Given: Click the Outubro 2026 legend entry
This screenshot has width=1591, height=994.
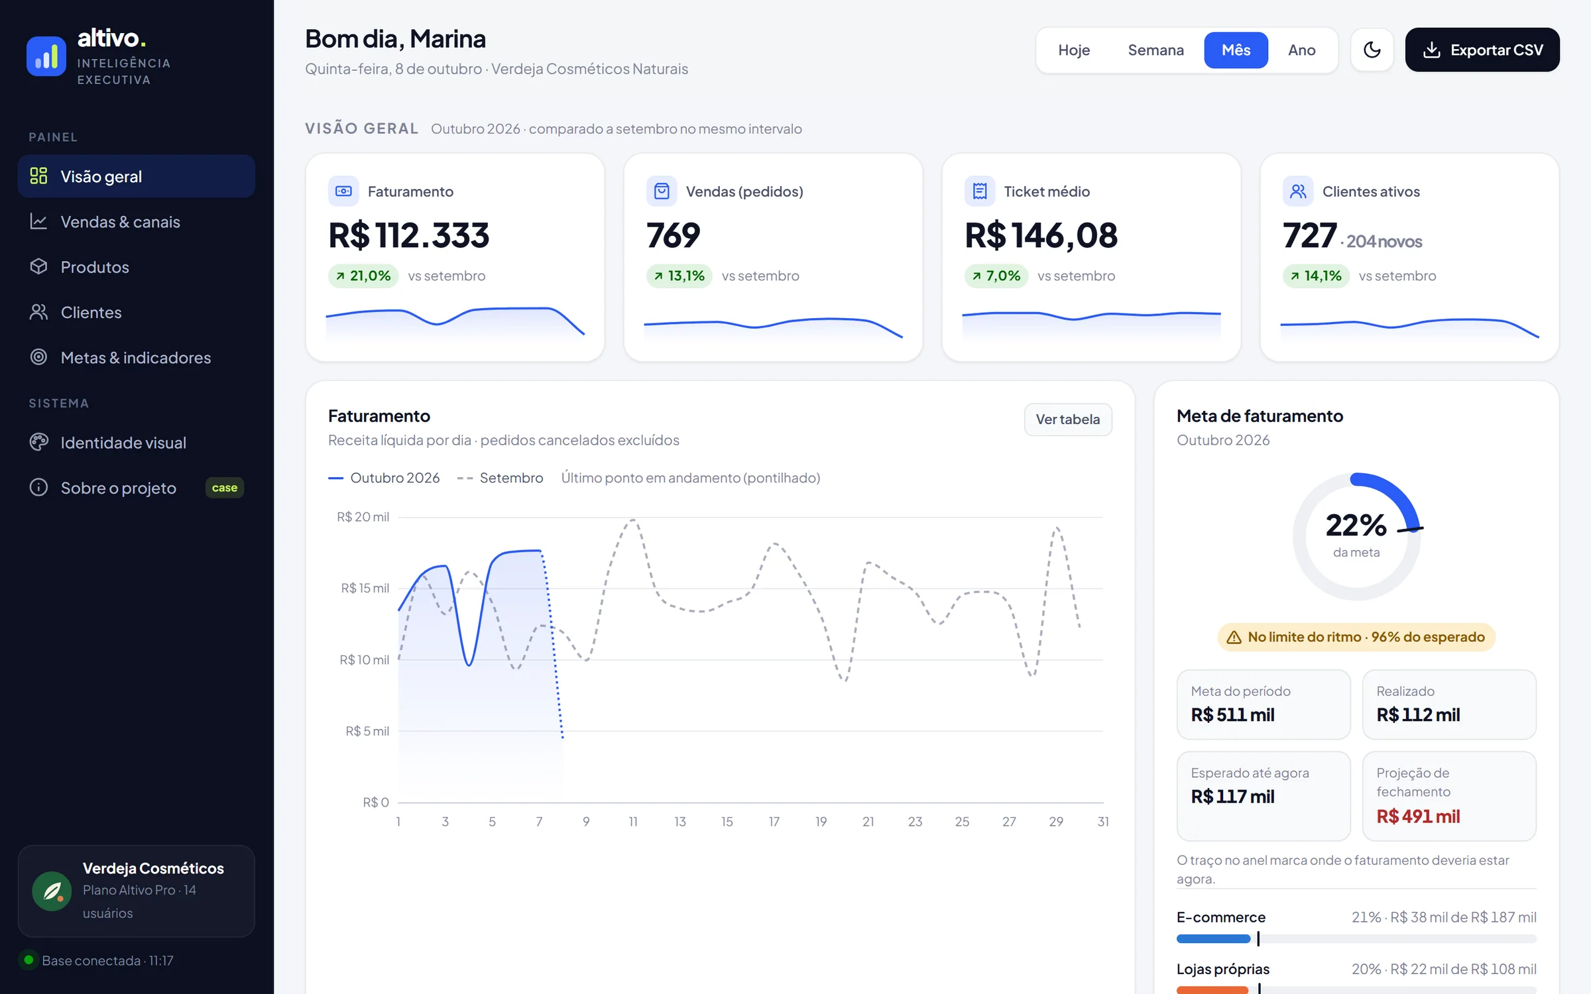Looking at the screenshot, I should click(384, 478).
